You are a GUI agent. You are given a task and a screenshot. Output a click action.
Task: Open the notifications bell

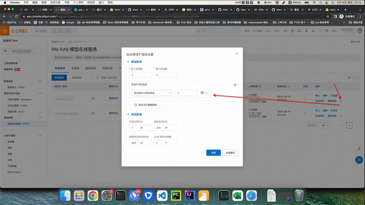coord(306,31)
